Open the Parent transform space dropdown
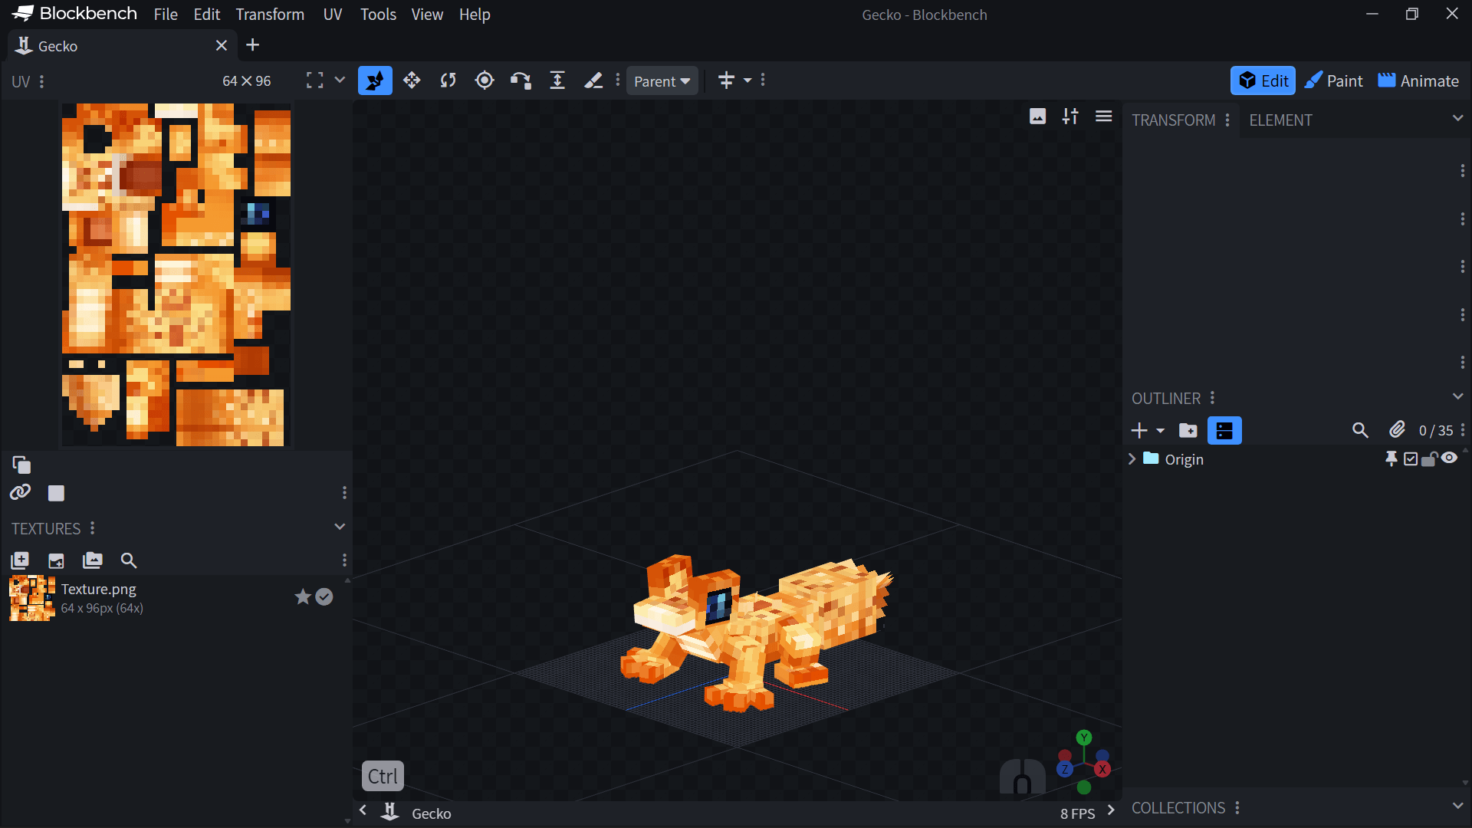 tap(662, 81)
